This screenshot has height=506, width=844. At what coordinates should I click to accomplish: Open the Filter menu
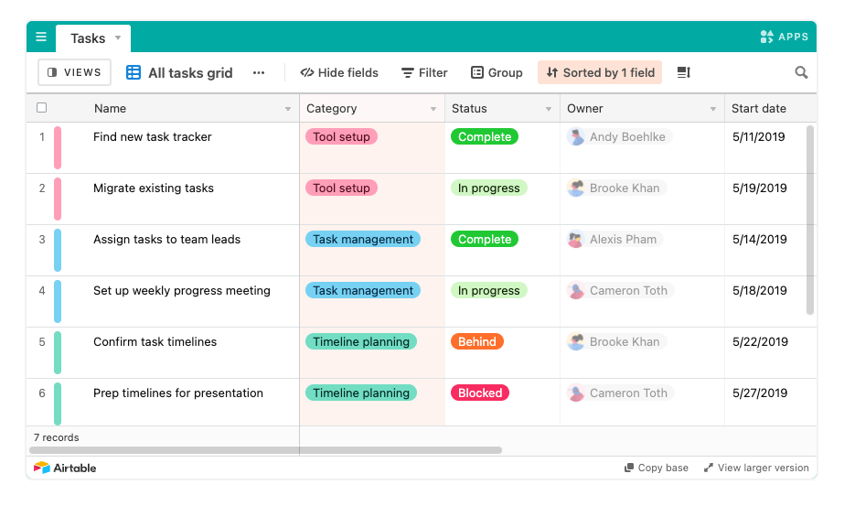424,73
